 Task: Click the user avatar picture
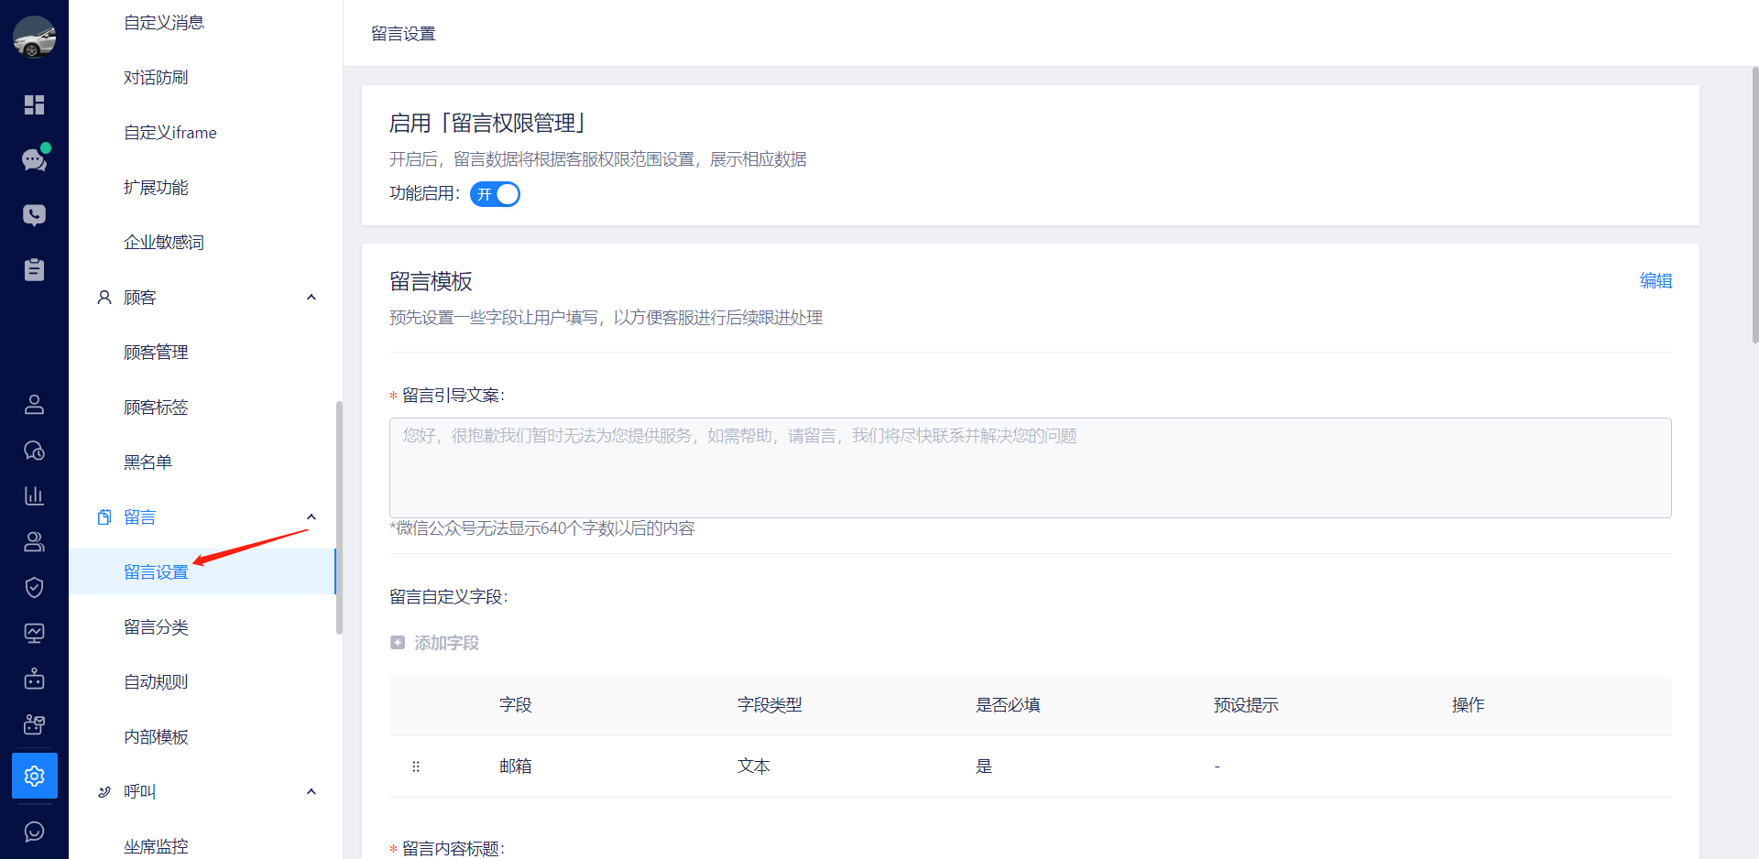tap(34, 37)
